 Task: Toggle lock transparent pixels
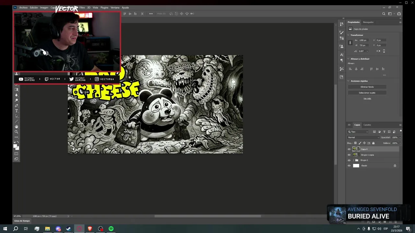355,143
